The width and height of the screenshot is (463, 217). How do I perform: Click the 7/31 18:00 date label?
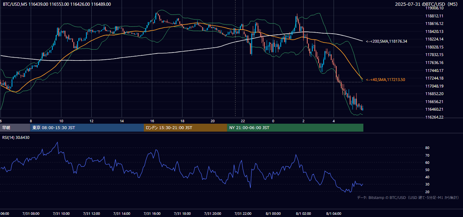[x=183, y=213]
